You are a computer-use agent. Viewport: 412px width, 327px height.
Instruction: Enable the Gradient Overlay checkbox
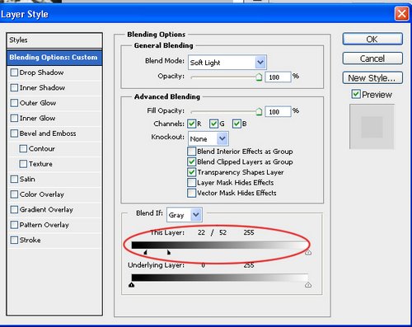click(x=14, y=209)
